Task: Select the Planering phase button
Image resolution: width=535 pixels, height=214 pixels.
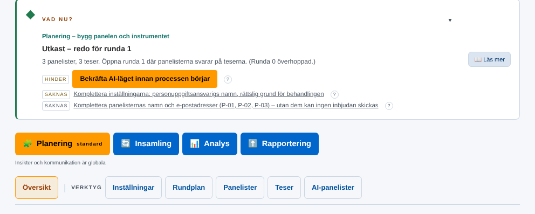Action: [x=63, y=144]
